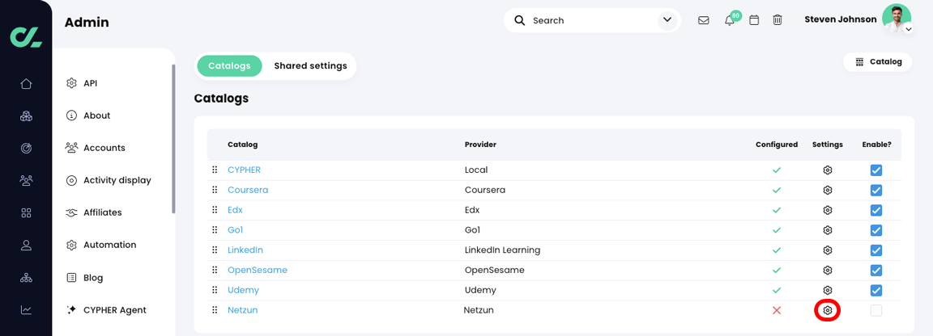Uncheck the Go1 enable checkbox
933x336 pixels.
[875, 230]
